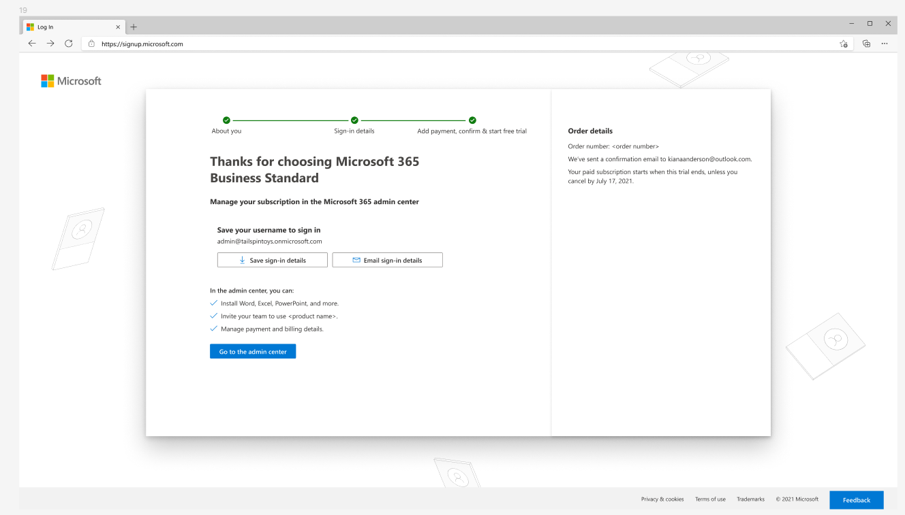Open the Collections icon in toolbar
905x515 pixels.
coord(866,44)
